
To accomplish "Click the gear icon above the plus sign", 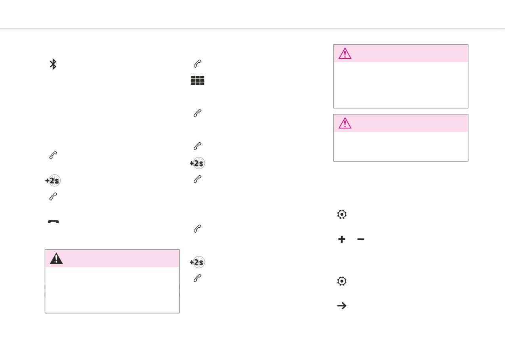I will (342, 215).
